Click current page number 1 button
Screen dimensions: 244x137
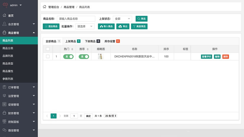click(53, 116)
